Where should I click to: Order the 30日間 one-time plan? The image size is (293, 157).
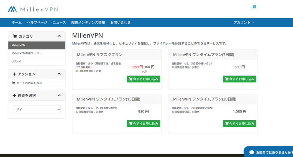pyautogui.click(x=240, y=123)
